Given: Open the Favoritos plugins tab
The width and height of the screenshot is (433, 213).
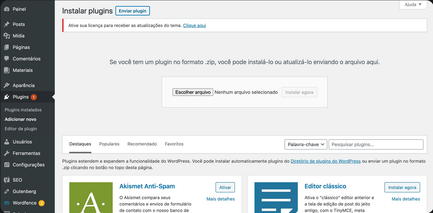Looking at the screenshot, I should 174,144.
